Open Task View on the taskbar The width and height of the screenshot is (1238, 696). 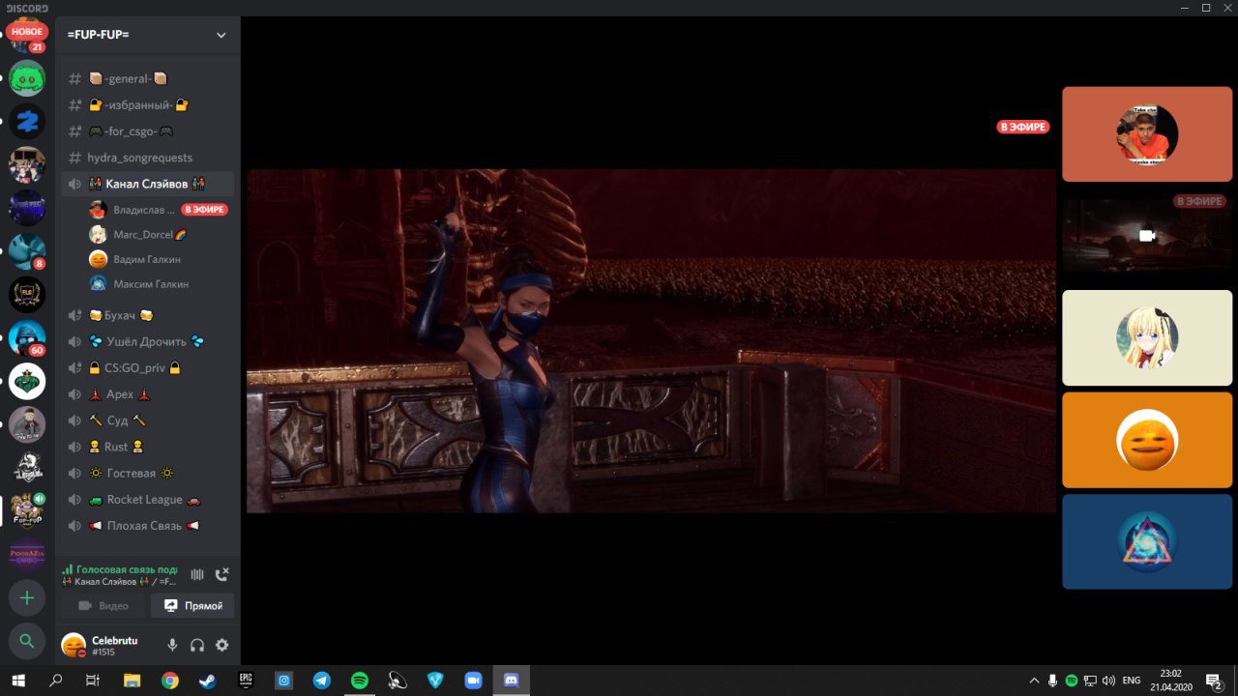coord(93,681)
